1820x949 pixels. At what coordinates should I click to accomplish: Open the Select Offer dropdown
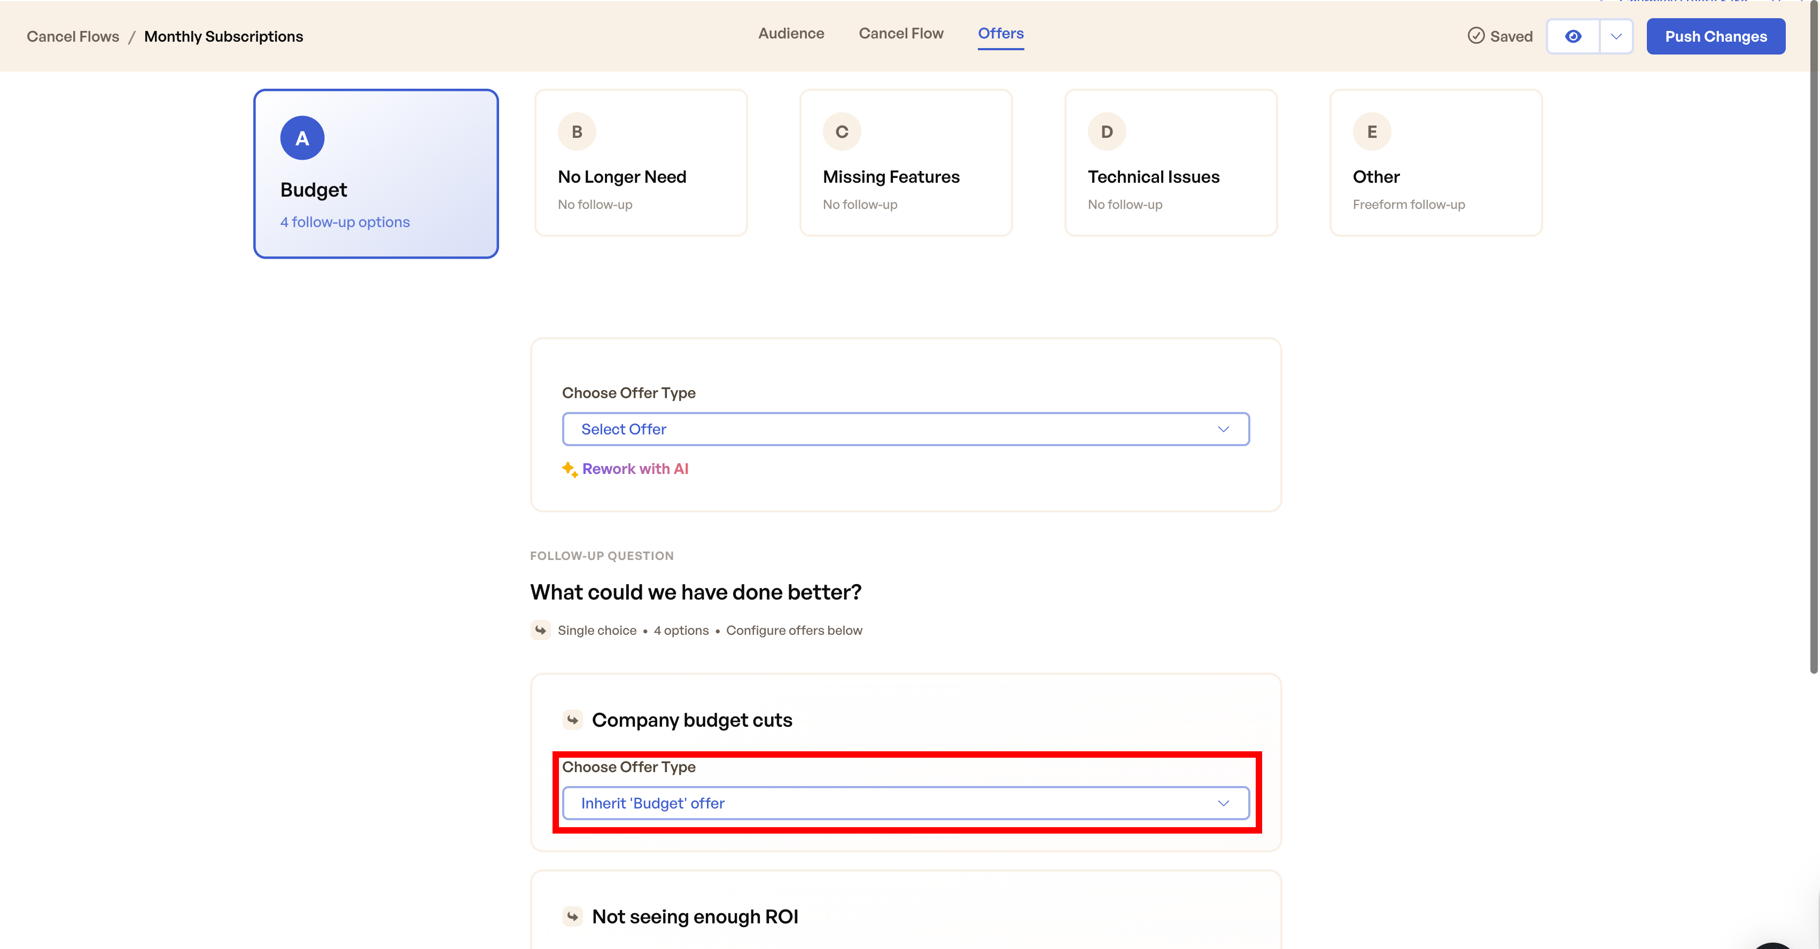(x=905, y=429)
